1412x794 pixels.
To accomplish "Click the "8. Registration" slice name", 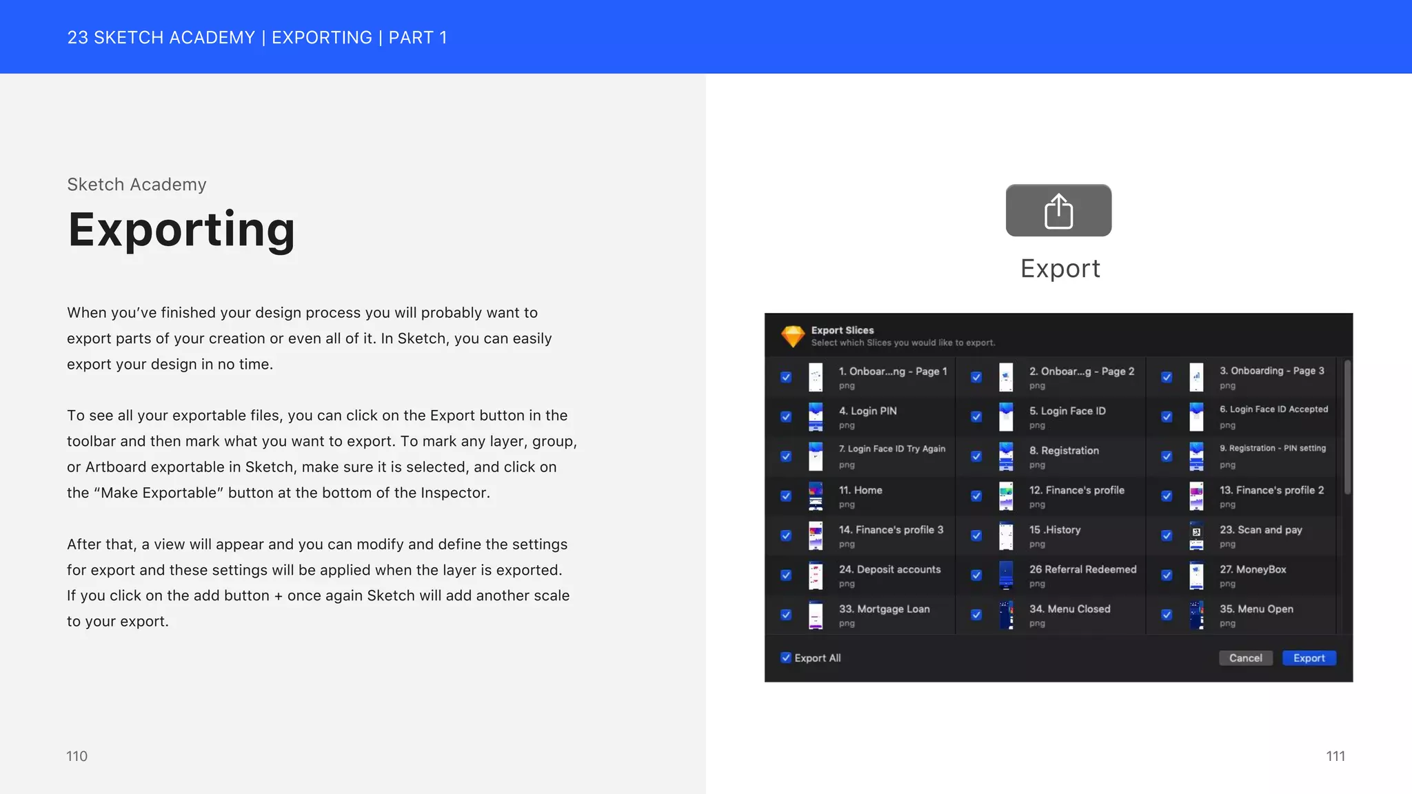I will click(x=1064, y=451).
